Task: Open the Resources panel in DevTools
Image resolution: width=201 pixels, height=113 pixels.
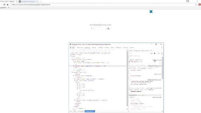Action: click(x=80, y=47)
